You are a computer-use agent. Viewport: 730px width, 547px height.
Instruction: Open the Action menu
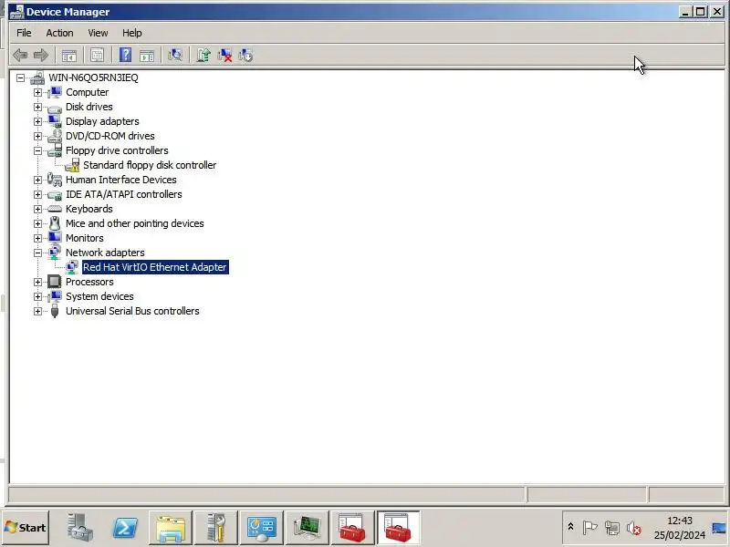59,33
